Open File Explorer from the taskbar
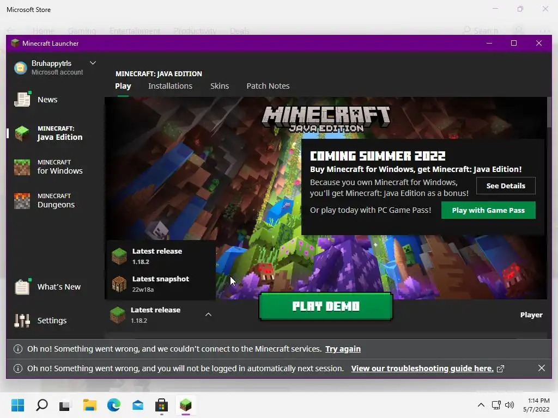 (90, 405)
